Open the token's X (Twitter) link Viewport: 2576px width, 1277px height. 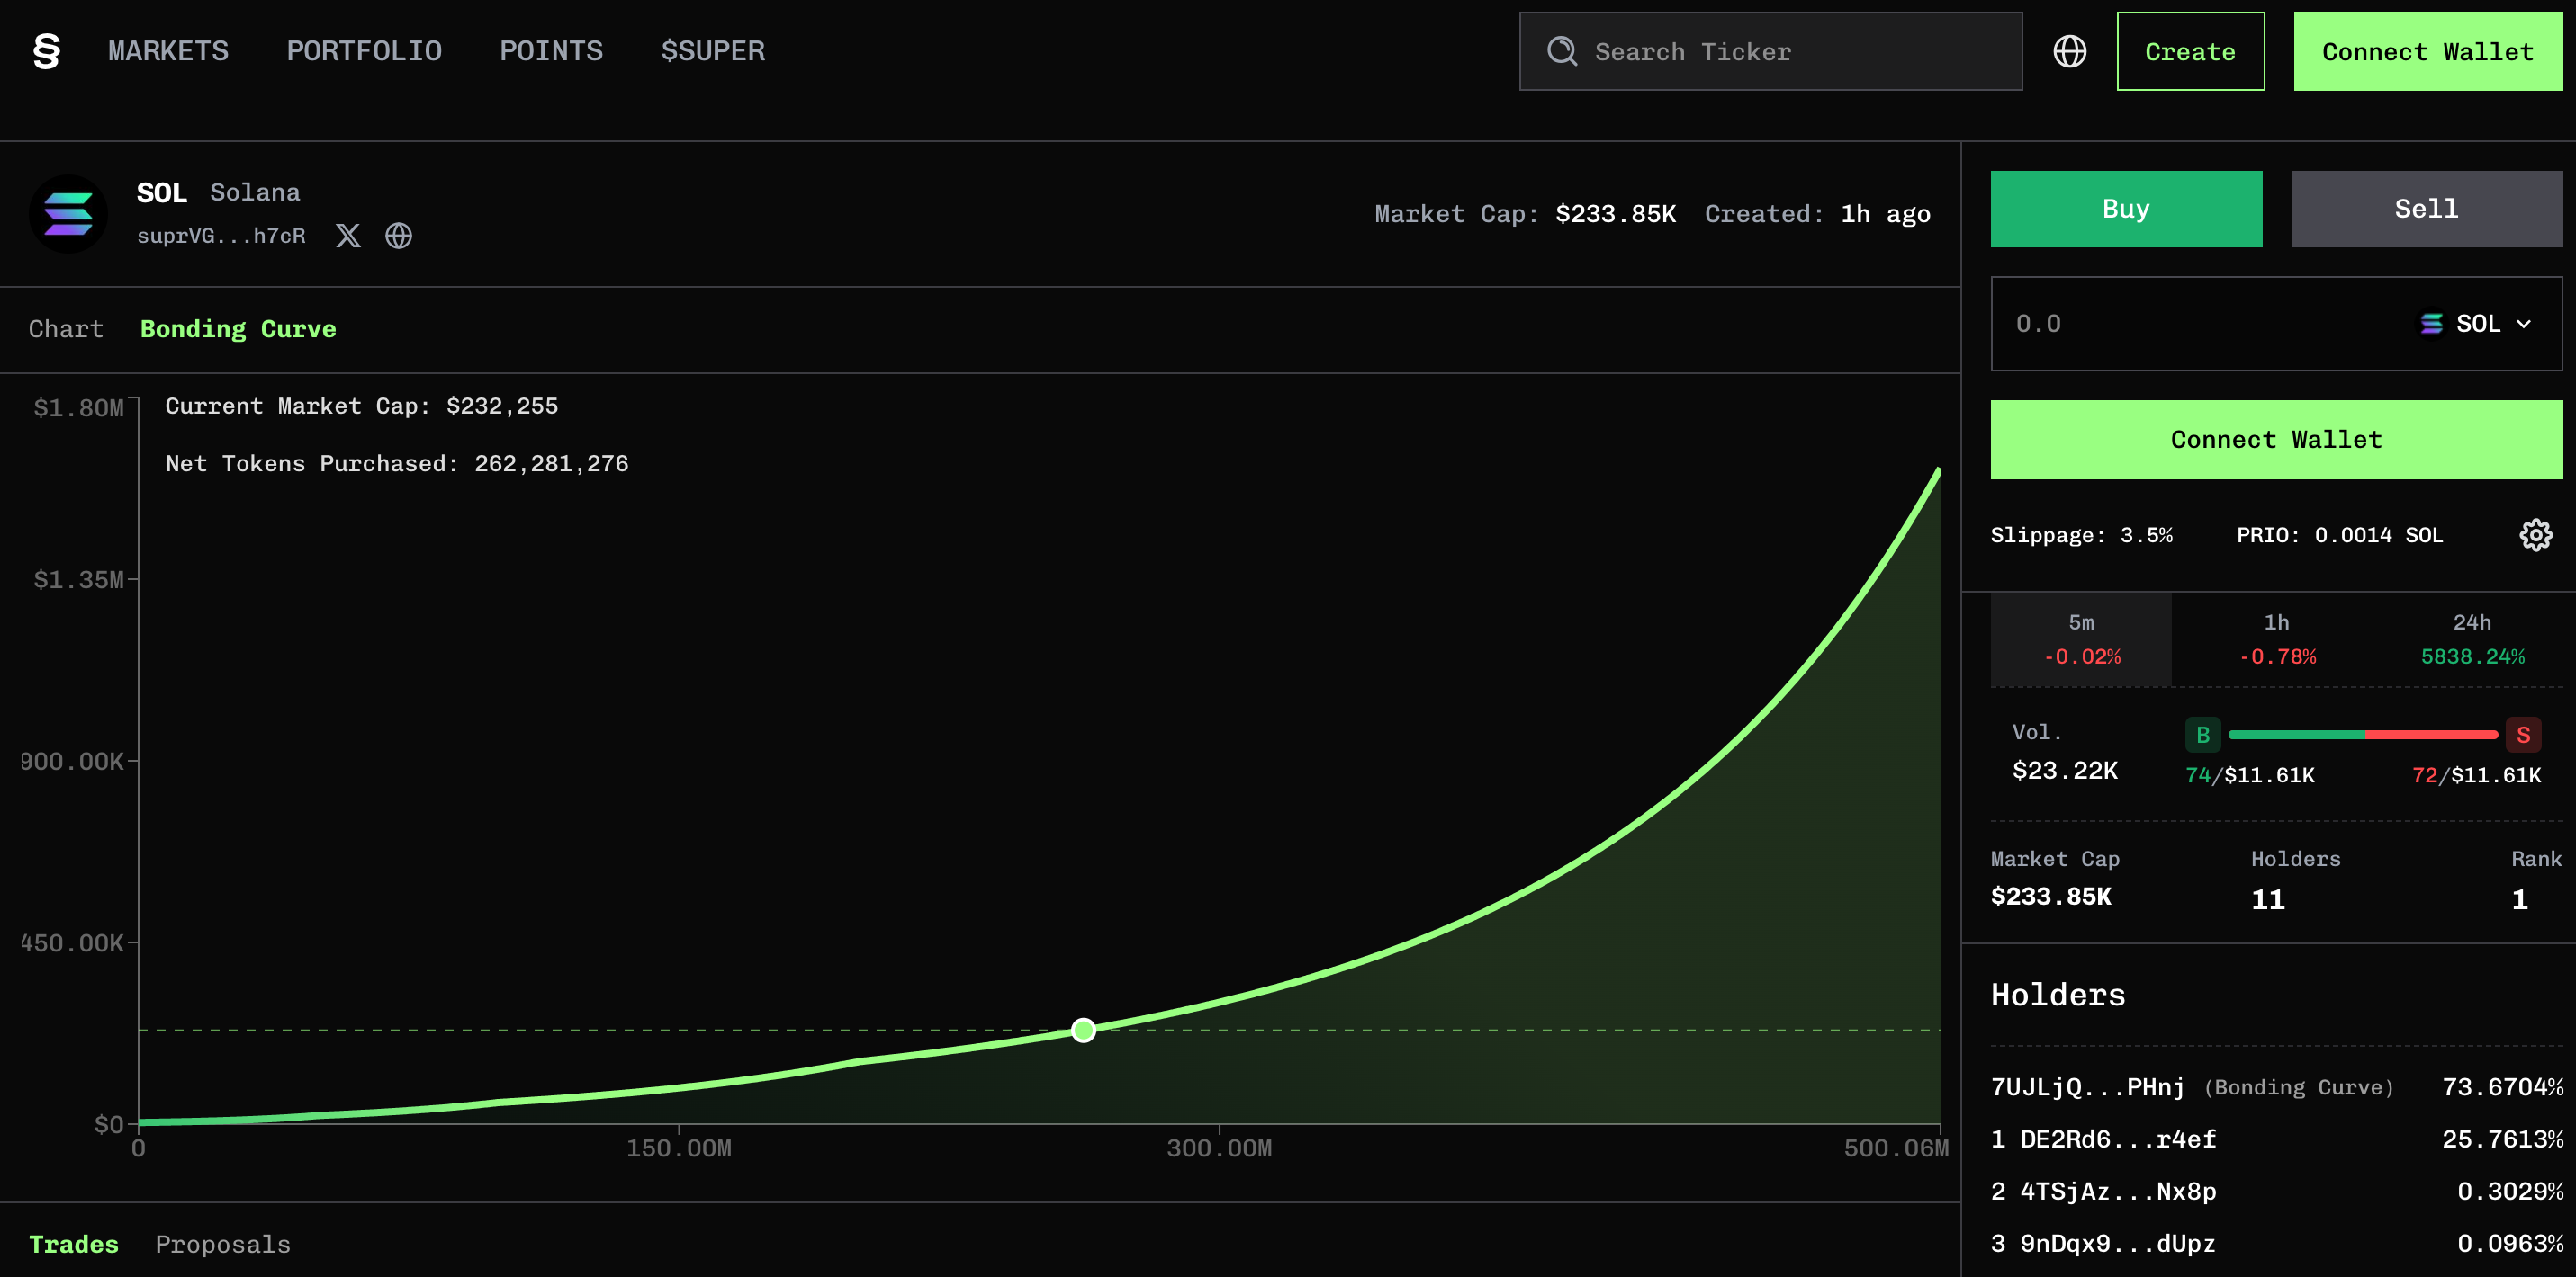pyautogui.click(x=348, y=236)
